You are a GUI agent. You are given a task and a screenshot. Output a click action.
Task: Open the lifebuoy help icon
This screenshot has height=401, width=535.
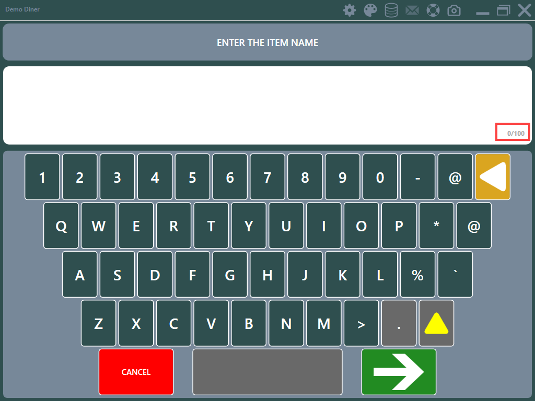pyautogui.click(x=433, y=10)
